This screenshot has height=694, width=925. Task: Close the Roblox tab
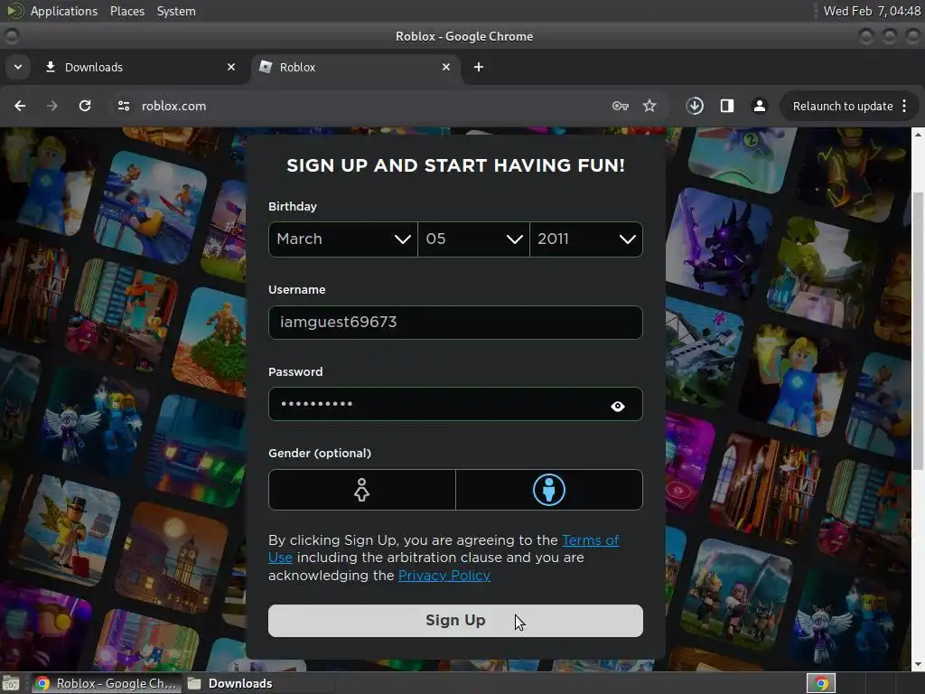[446, 67]
